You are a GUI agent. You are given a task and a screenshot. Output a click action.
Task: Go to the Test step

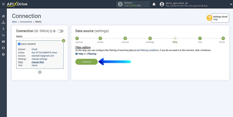pos(200,38)
